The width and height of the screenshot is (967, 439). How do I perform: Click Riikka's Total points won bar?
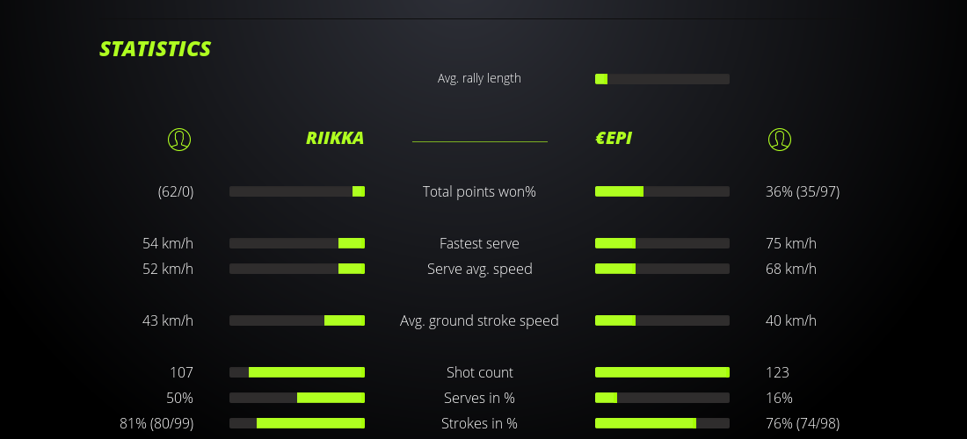[x=297, y=191]
